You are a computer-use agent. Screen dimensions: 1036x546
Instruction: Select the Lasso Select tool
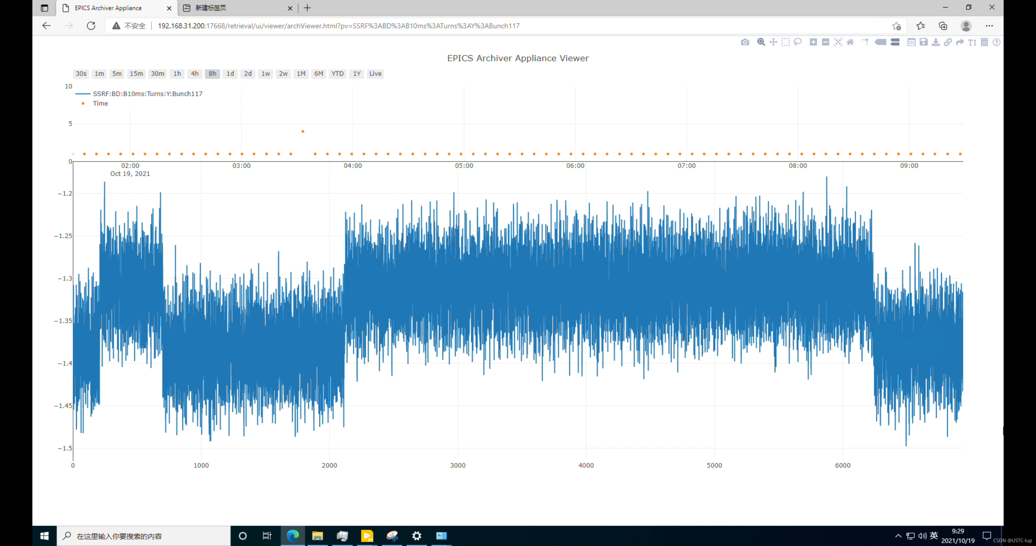[798, 42]
